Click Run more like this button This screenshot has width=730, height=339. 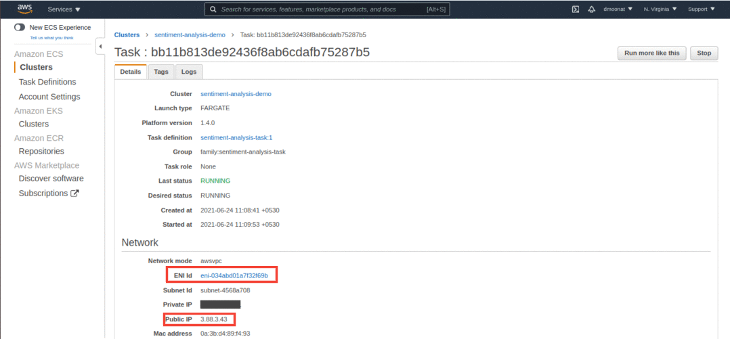[x=651, y=53]
